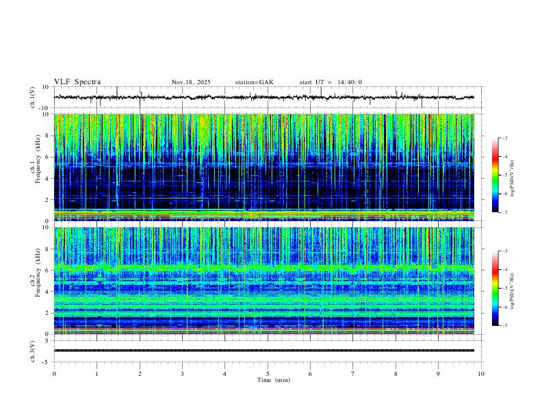Click the ch.2 colorbar '-7' value
542x419 pixels.
504,326
